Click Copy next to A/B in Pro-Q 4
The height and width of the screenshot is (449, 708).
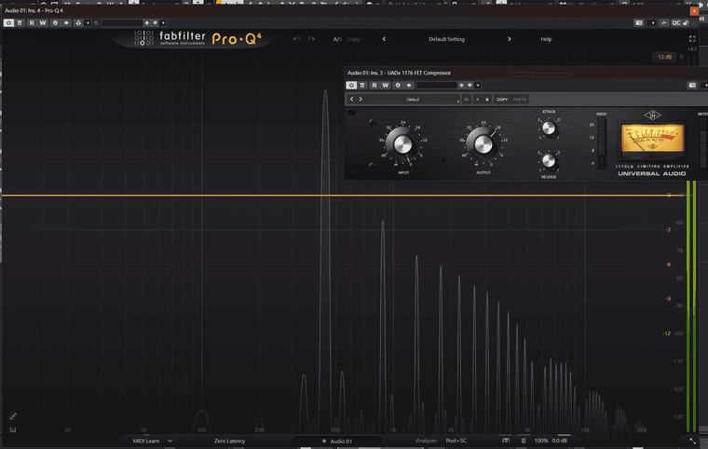(x=354, y=39)
